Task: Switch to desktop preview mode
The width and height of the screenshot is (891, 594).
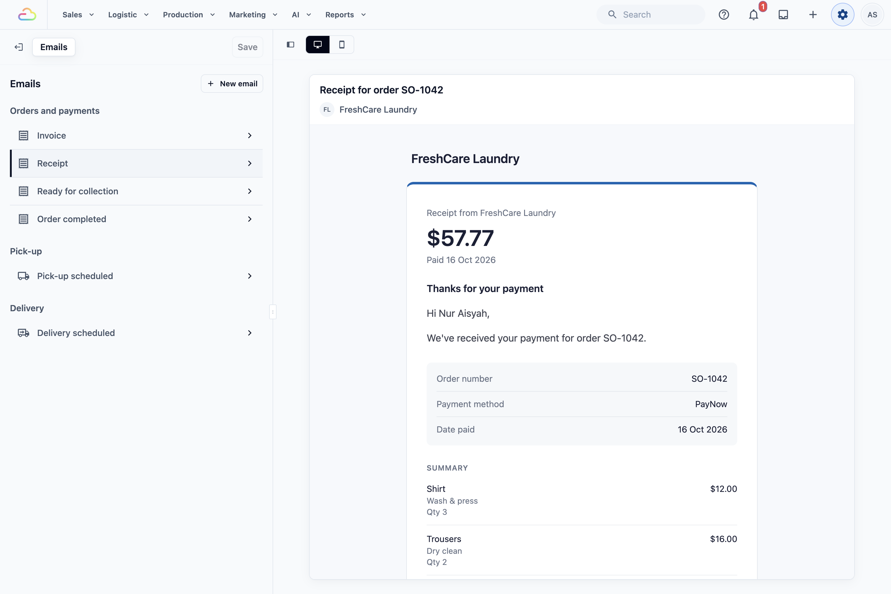Action: [x=317, y=45]
